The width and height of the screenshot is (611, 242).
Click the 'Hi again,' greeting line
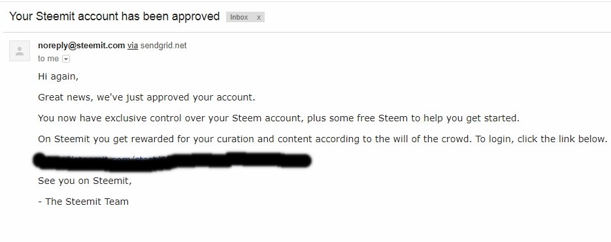click(58, 77)
